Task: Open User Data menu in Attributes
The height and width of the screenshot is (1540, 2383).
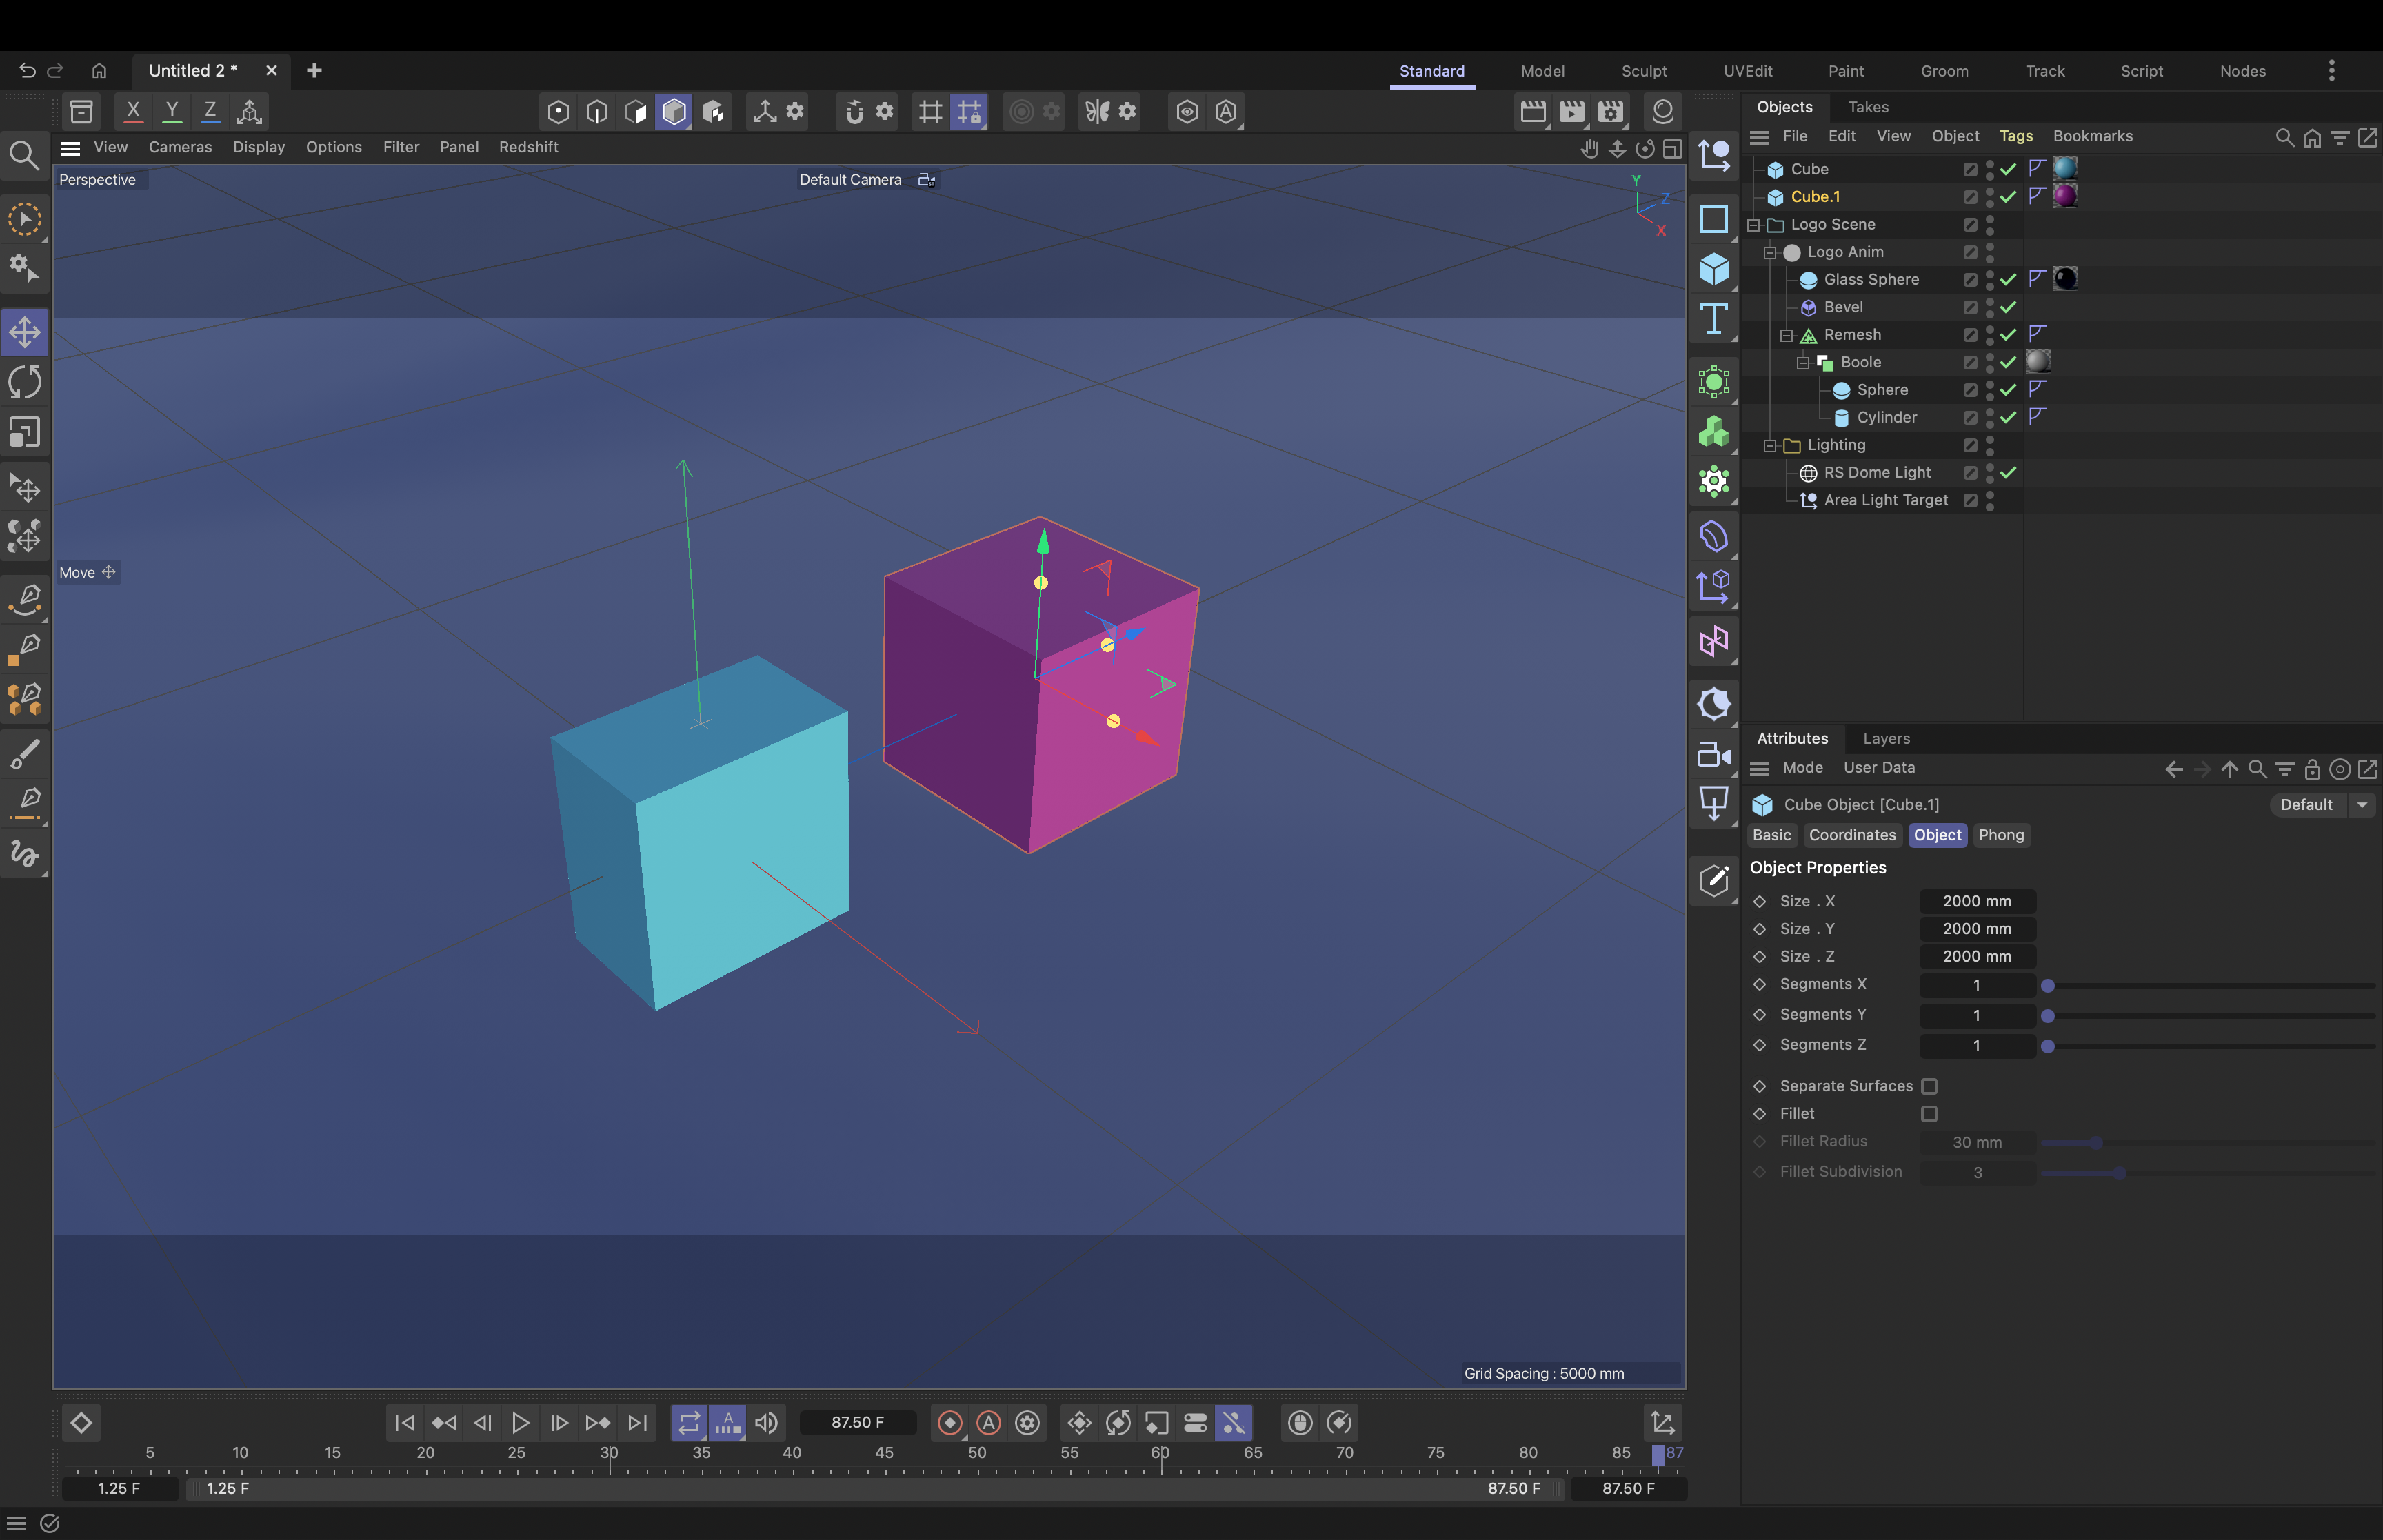Action: [x=1878, y=768]
